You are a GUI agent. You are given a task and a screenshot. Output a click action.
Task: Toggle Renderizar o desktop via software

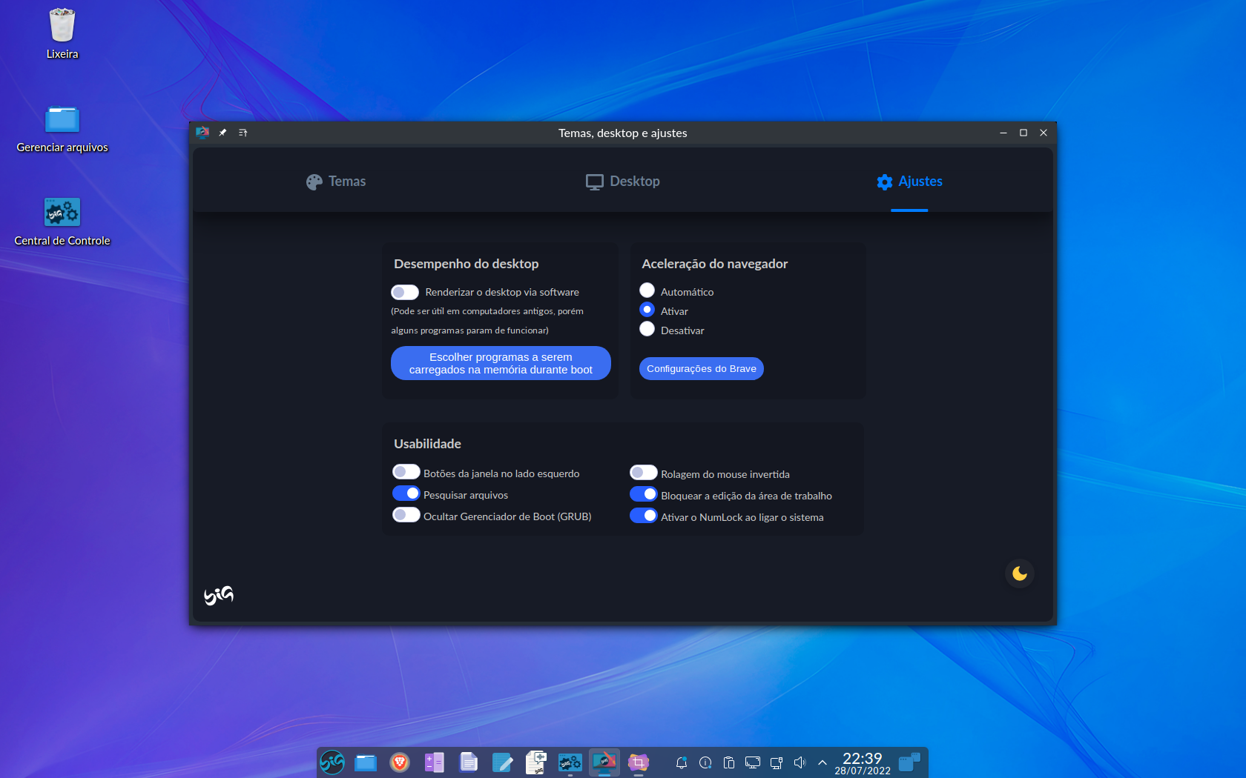[405, 293]
